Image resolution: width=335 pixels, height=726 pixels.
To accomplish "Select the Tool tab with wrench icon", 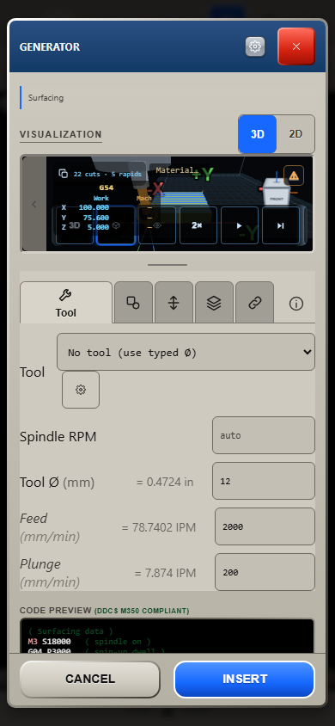I will (x=66, y=302).
